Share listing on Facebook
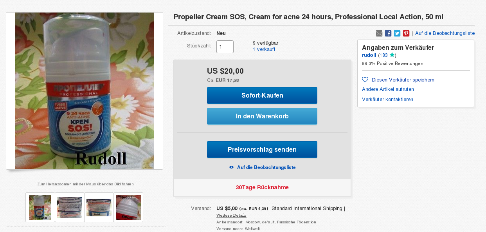The height and width of the screenshot is (232, 486). click(x=388, y=33)
